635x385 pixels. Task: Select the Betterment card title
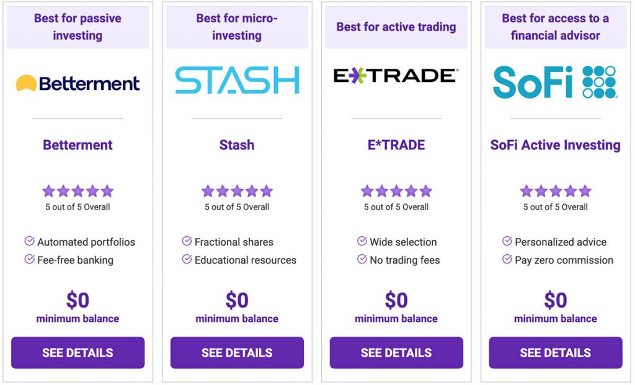[78, 145]
